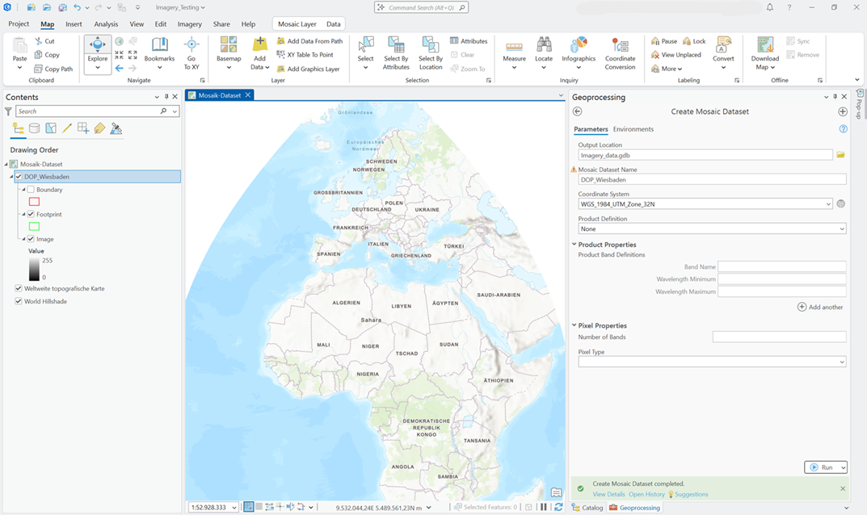This screenshot has width=867, height=515.
Task: Open the coordinate system globe picker
Action: coord(840,204)
